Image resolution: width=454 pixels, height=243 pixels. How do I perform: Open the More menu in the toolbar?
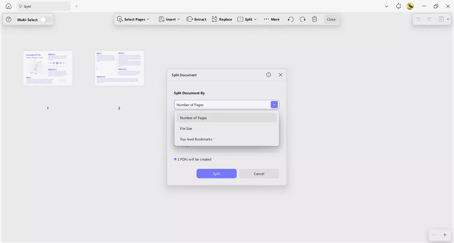coord(272,19)
